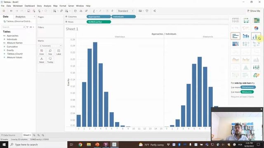Select the Sheet 1 tab at bottom
This screenshot has height=148, width=264.
point(27,135)
